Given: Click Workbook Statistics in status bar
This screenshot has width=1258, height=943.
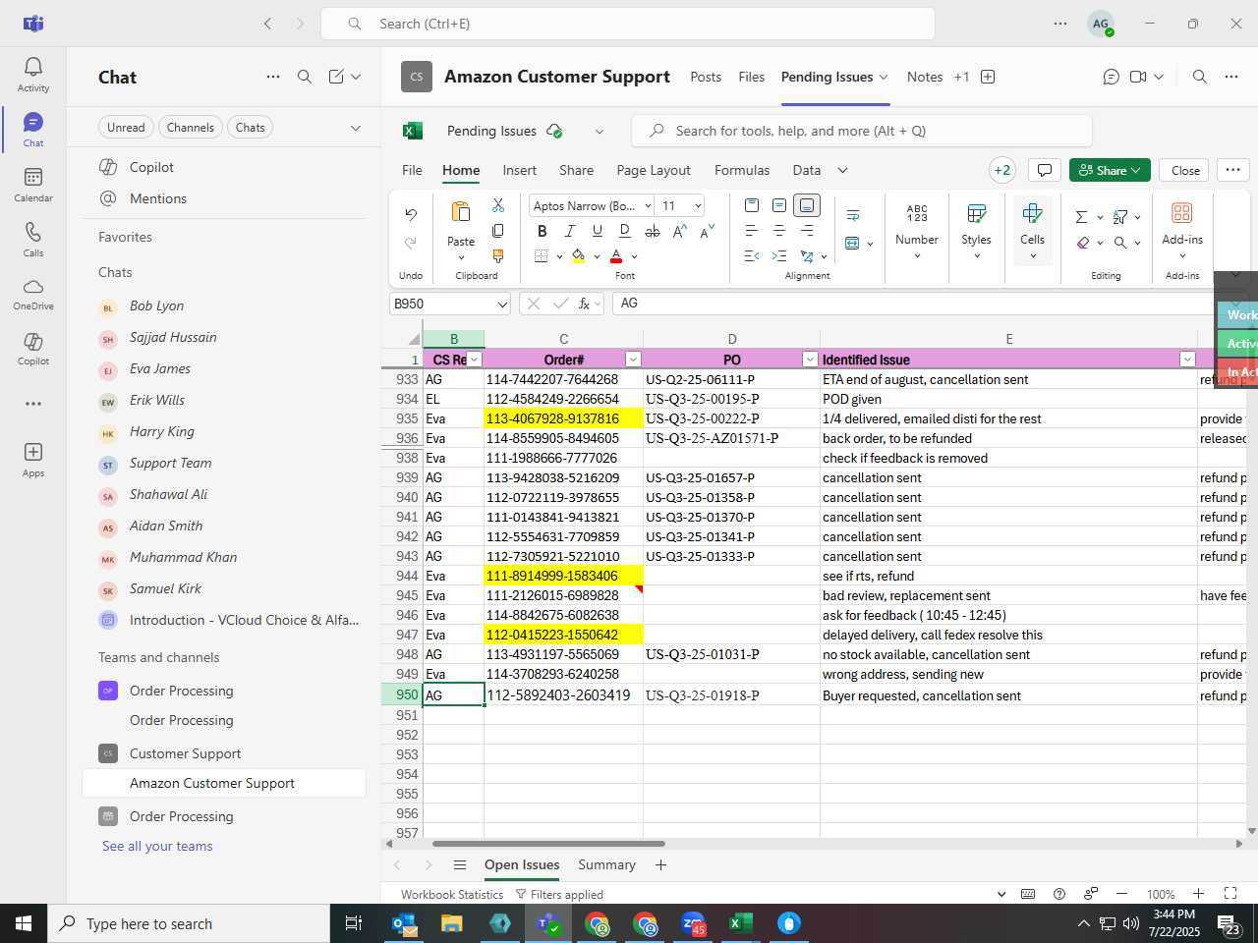Looking at the screenshot, I should [x=452, y=895].
